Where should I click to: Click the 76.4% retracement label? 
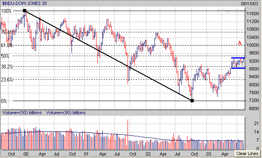coord(7,32)
